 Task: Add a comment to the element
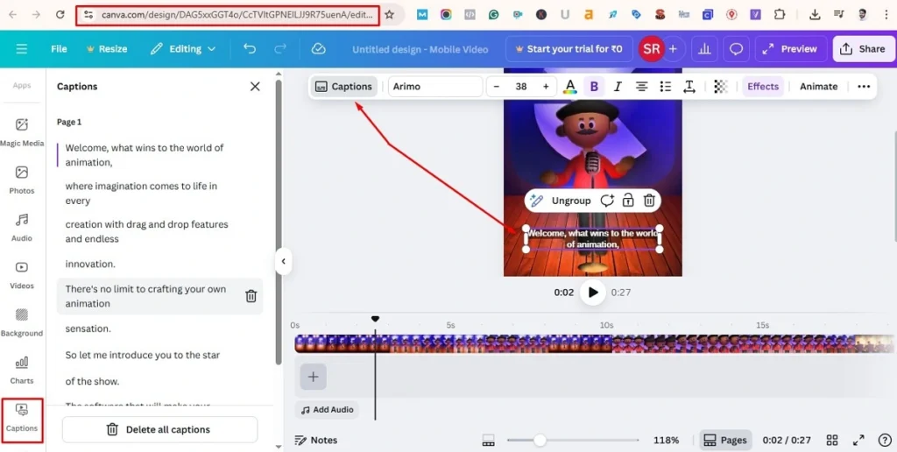[x=607, y=201]
